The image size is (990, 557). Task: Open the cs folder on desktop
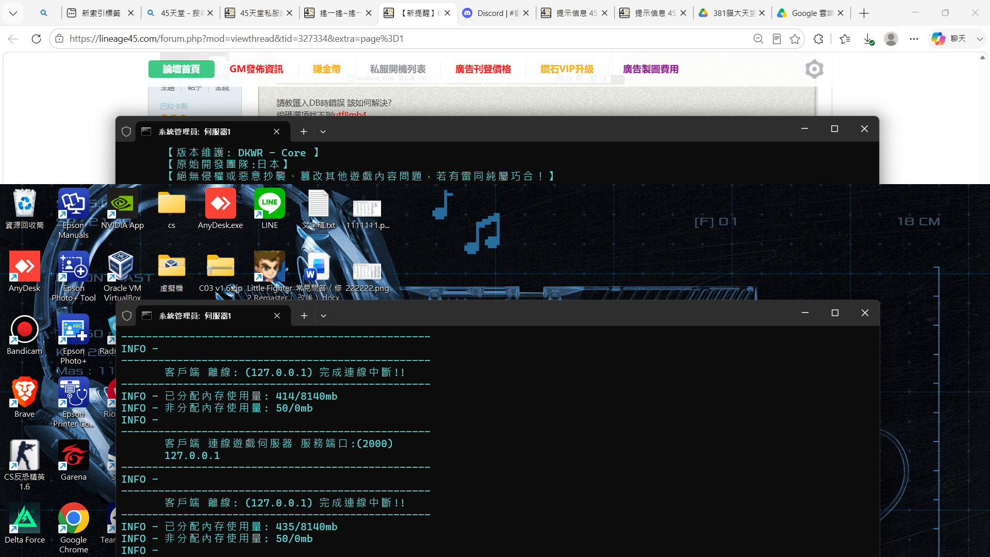pyautogui.click(x=171, y=209)
